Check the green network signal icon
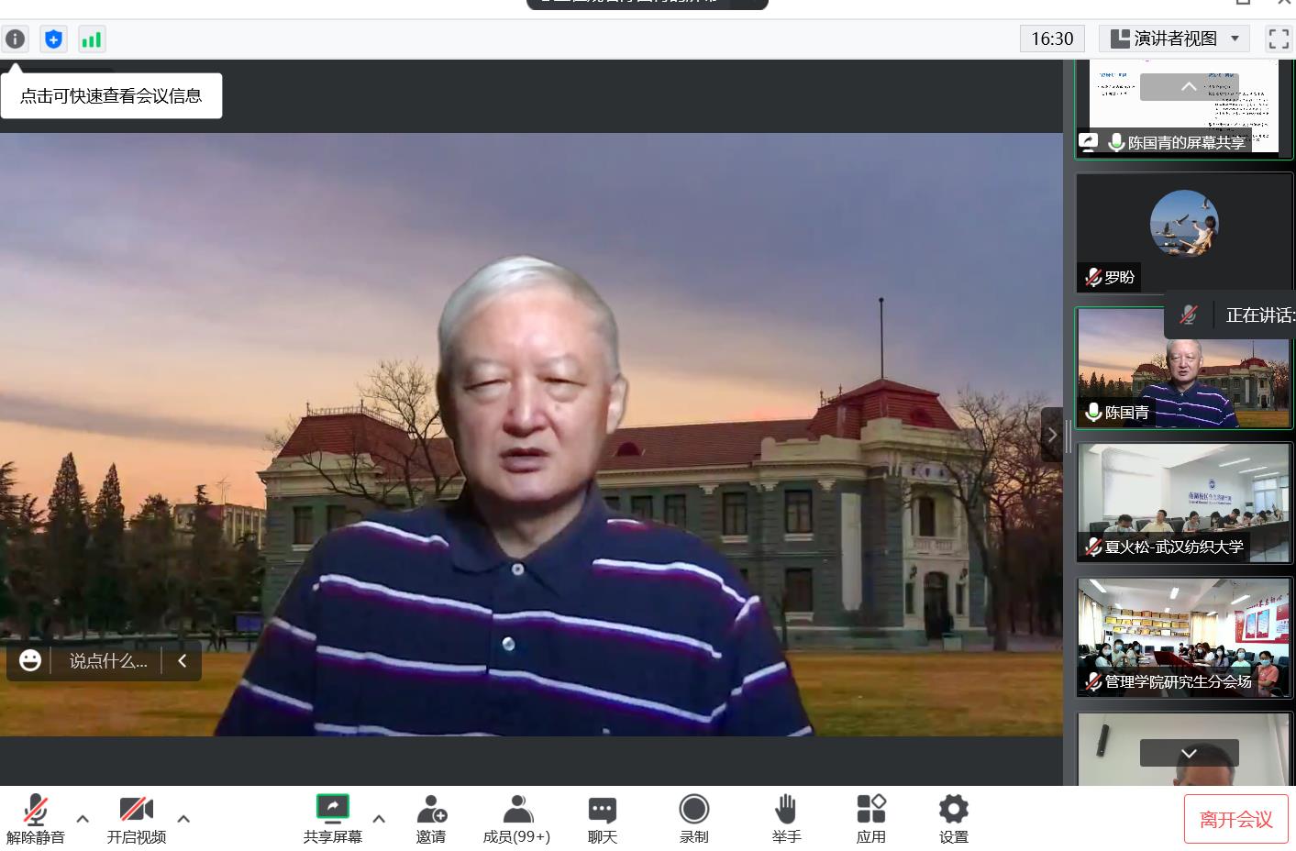 pos(92,39)
